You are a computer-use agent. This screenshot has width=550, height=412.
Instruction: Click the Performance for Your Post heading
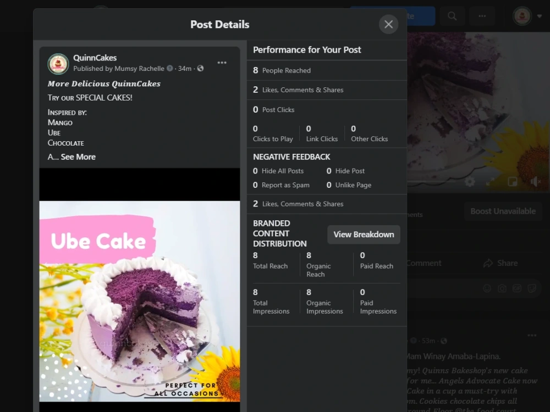(307, 50)
